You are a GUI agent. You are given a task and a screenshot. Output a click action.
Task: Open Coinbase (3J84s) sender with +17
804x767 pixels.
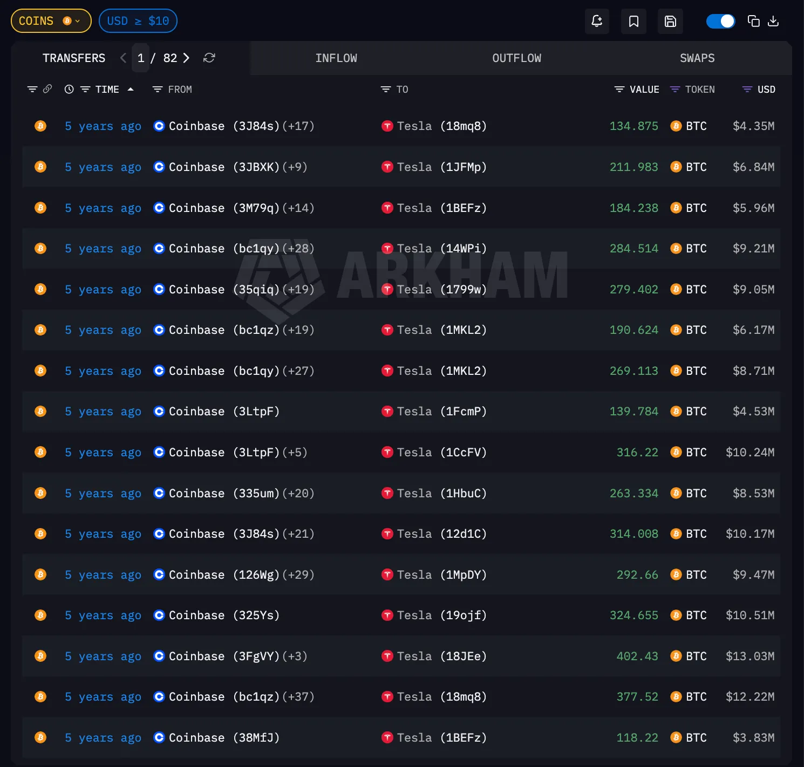click(x=224, y=126)
